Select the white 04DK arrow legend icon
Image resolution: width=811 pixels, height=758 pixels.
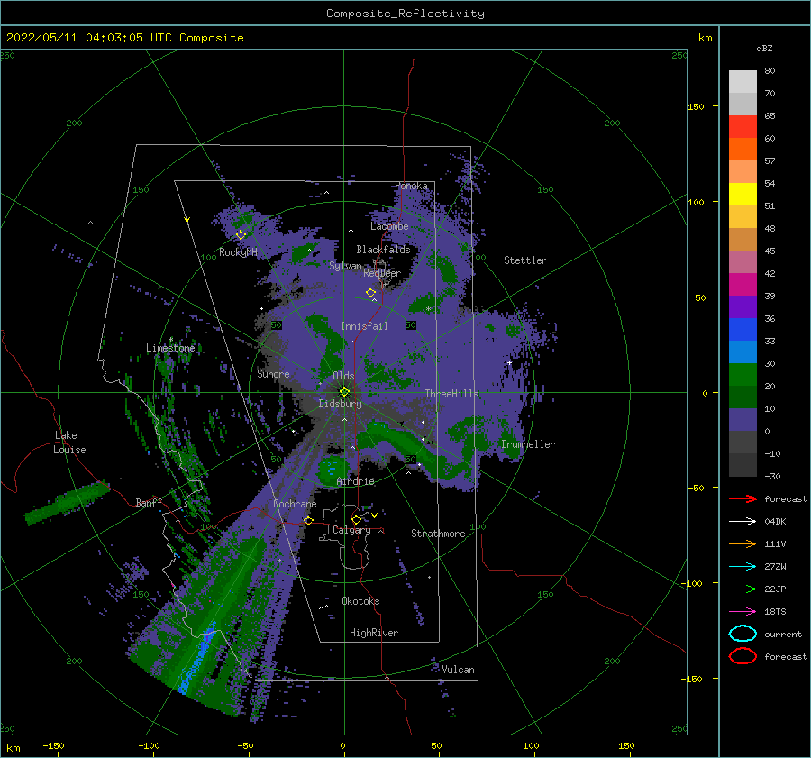point(743,521)
